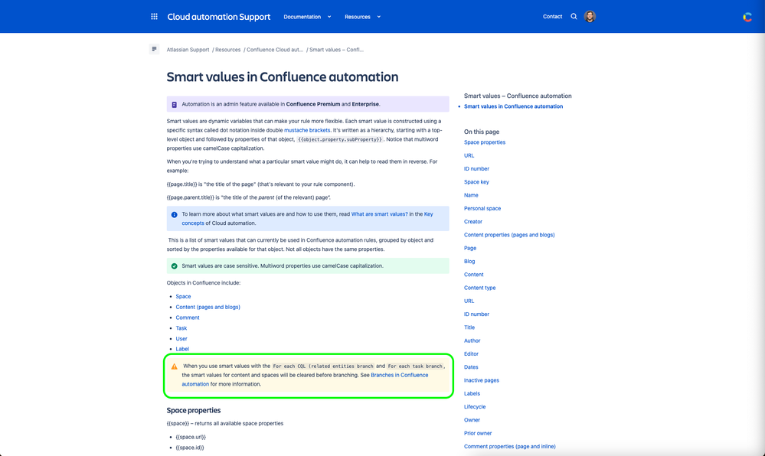Viewport: 765px width, 456px height.
Task: Click the orange warning triangle icon
Action: 174,366
